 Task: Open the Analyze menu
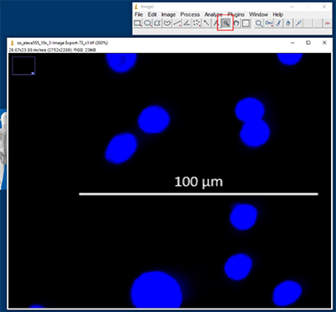(213, 14)
